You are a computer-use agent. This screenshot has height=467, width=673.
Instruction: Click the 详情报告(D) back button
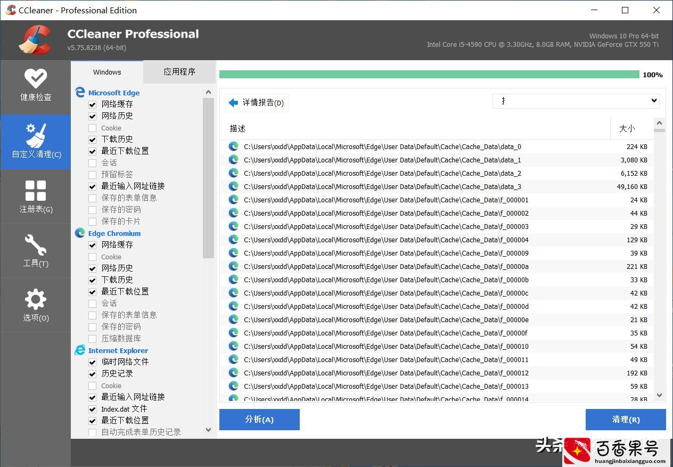[257, 102]
